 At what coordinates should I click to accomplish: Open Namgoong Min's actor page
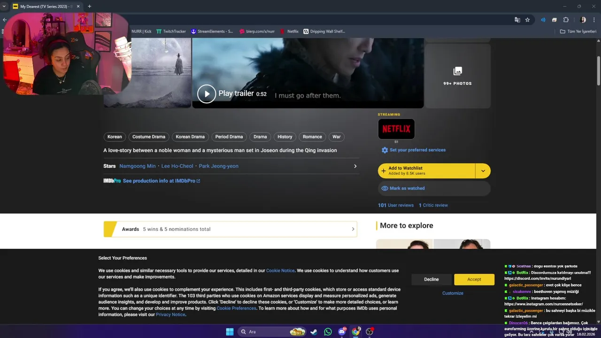[x=138, y=166]
